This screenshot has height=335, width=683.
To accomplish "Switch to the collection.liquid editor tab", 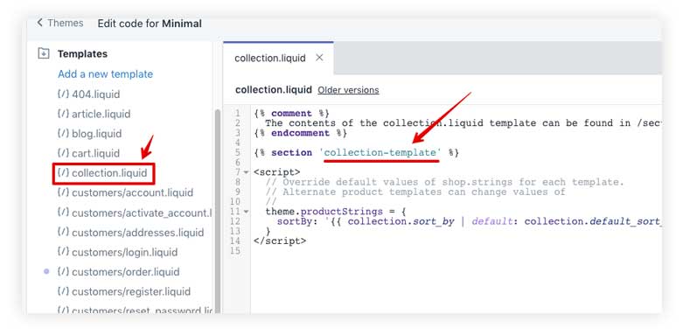I will (x=270, y=58).
